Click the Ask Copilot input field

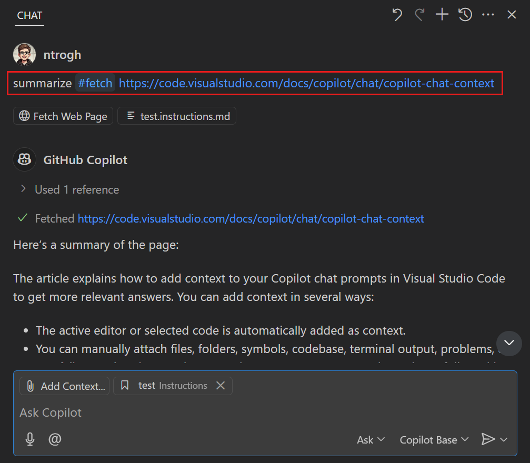coord(211,412)
